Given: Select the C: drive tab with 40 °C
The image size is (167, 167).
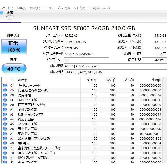Looking at the screenshot, I should click(x=10, y=16).
